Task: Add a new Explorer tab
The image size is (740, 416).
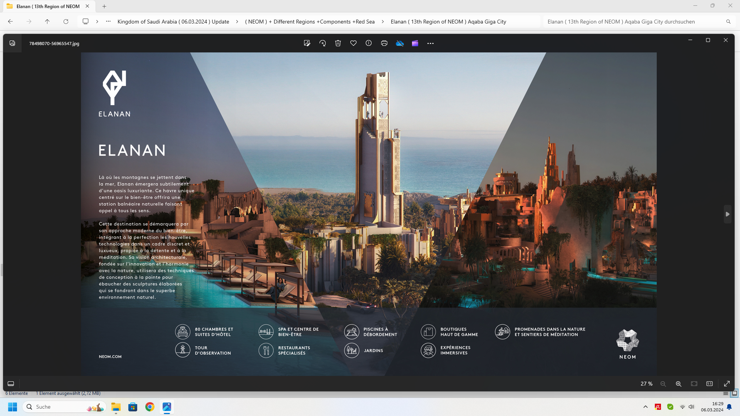Action: point(104,6)
